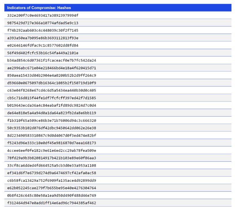Viewport: 236px width, 210px height.
Task: Select the hash starting with b019643e
Action: [x=52, y=105]
